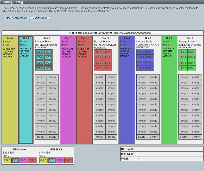This screenshot has height=171, width=204.
Task: Select EXT 2 port on NEM Slot 0
Action: pyautogui.click(x=24, y=160)
